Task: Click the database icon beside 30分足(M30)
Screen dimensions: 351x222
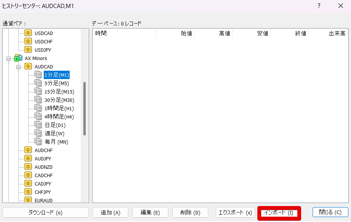Action: coord(38,100)
